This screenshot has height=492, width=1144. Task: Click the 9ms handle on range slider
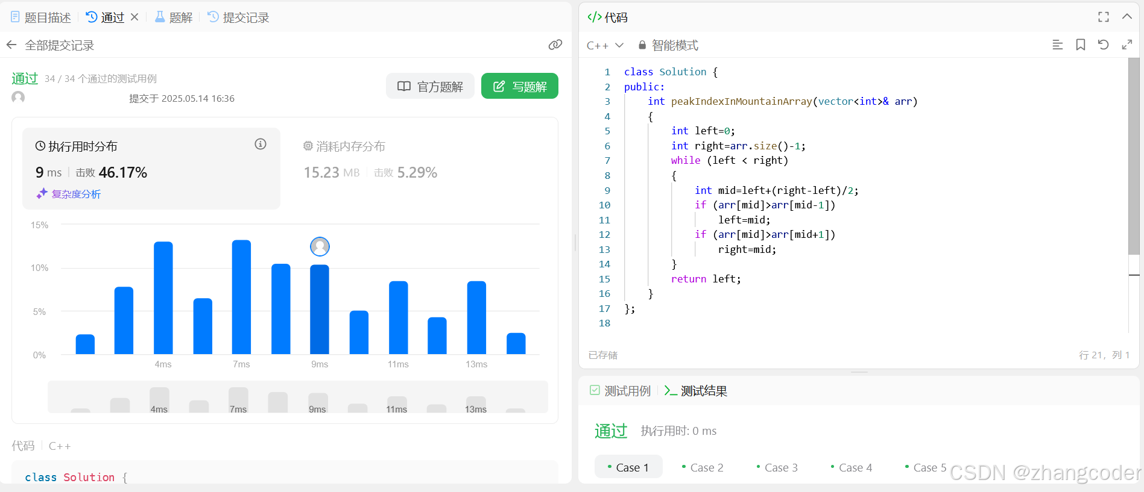[x=318, y=403]
